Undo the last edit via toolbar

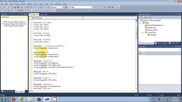(x=32, y=7)
